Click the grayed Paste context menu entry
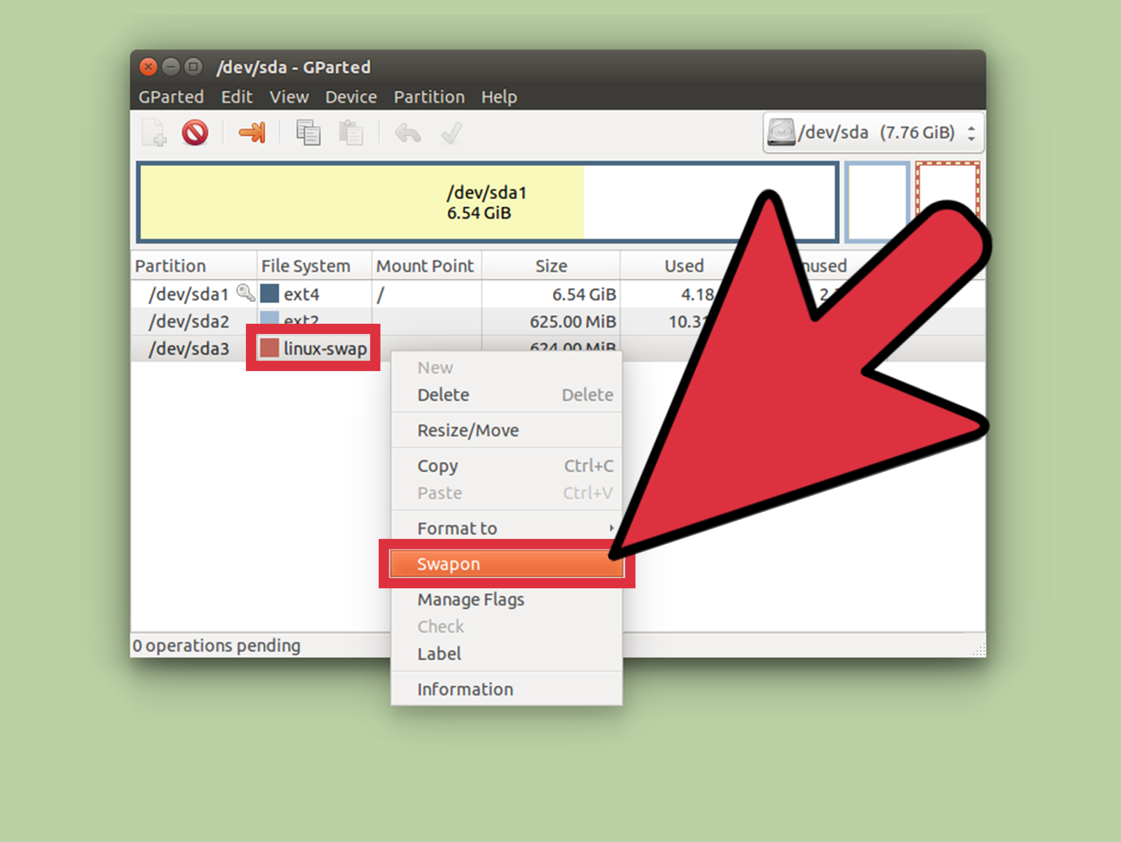 (507, 493)
